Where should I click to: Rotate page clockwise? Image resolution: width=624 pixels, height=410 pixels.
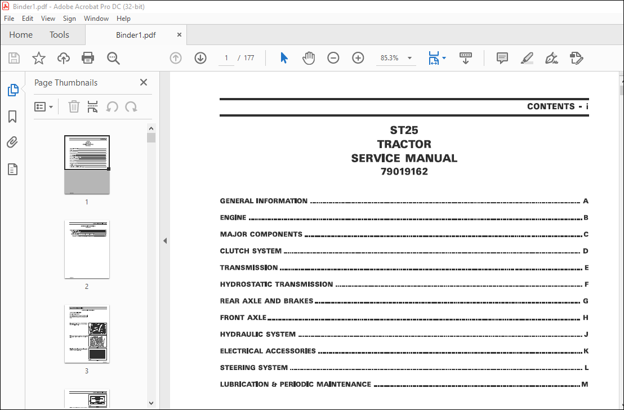tap(131, 106)
